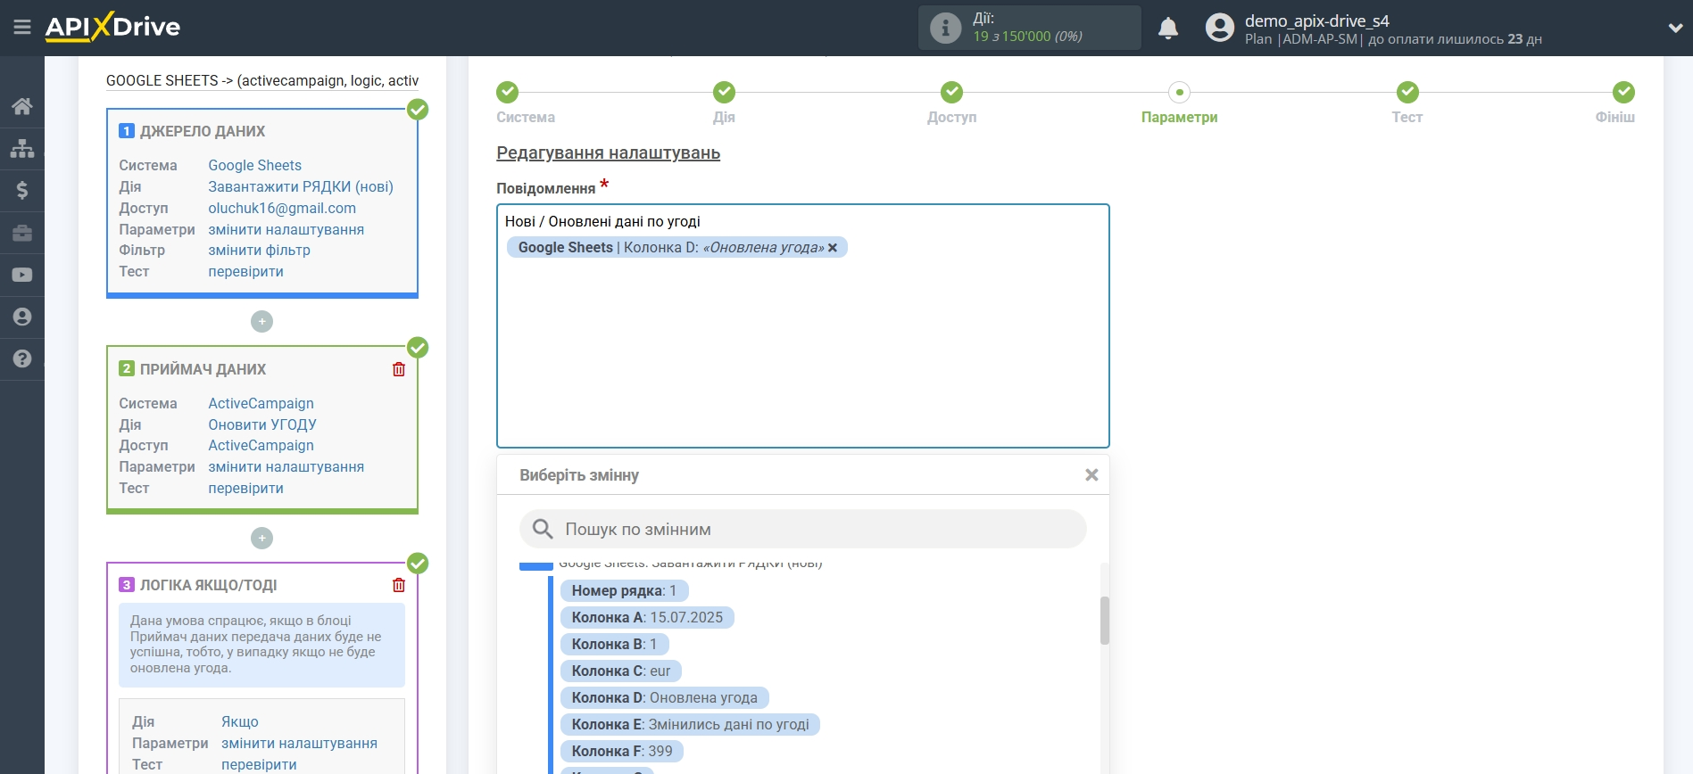Open the Якщо action link
The width and height of the screenshot is (1693, 774).
pyautogui.click(x=240, y=721)
